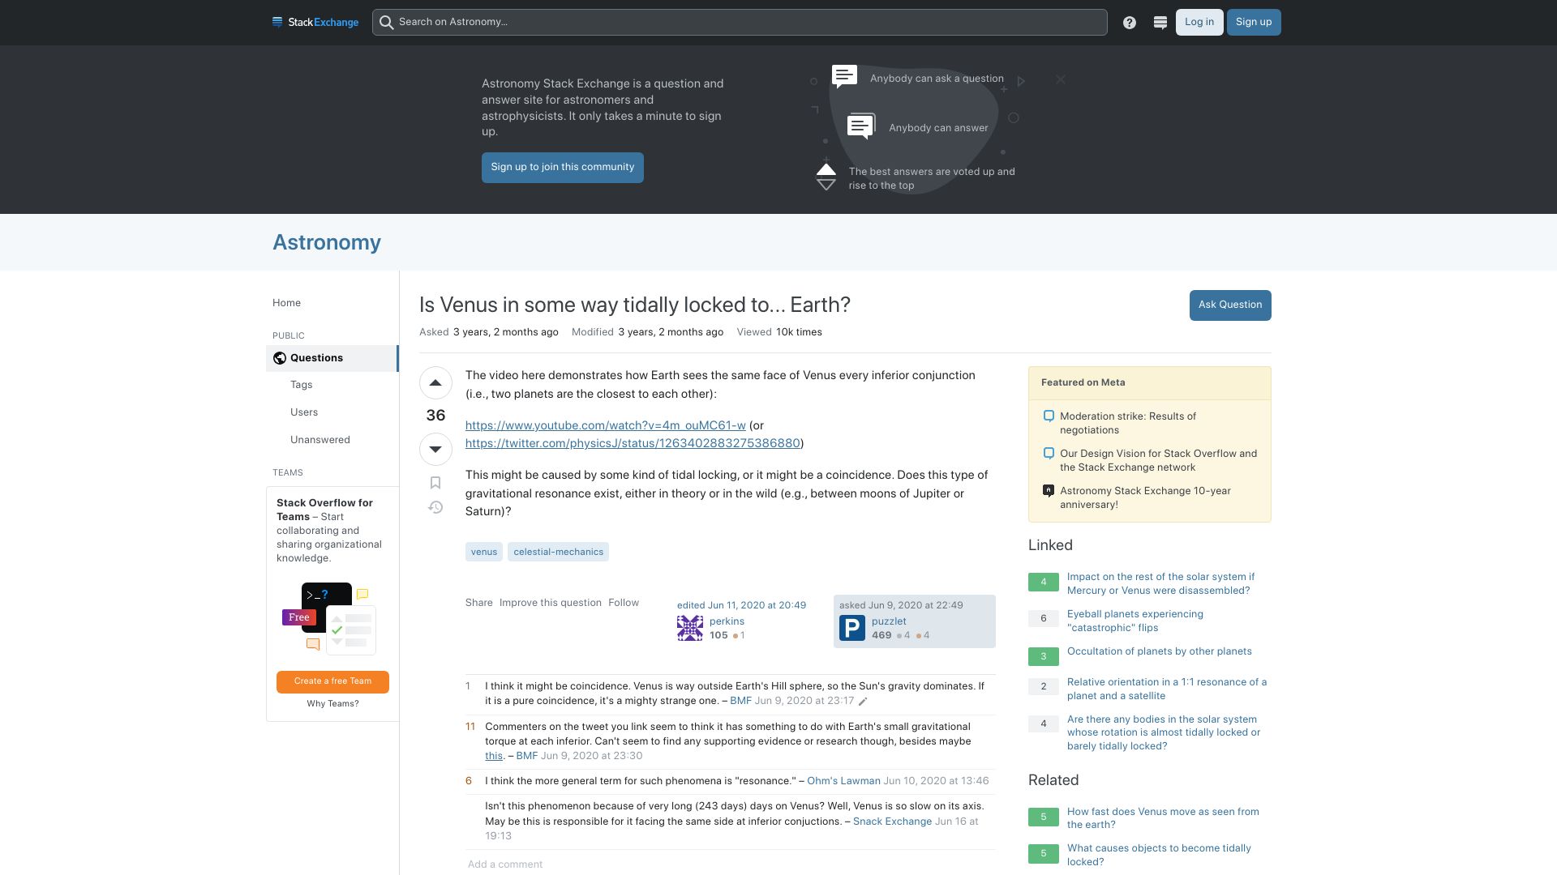Image resolution: width=1557 pixels, height=875 pixels.
Task: Open Moderation strike: Results of negotiations
Action: pos(1128,423)
